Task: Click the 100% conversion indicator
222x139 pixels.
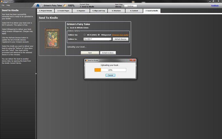Action: tap(71, 6)
